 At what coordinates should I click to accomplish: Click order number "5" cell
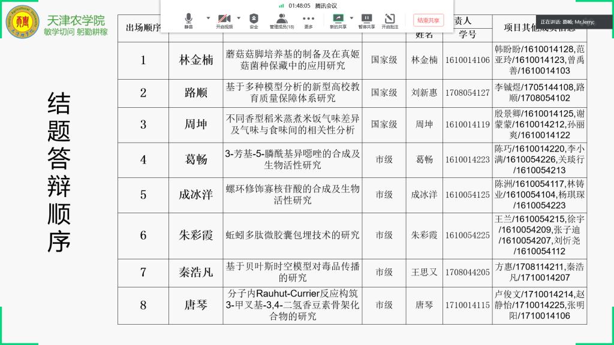[143, 195]
